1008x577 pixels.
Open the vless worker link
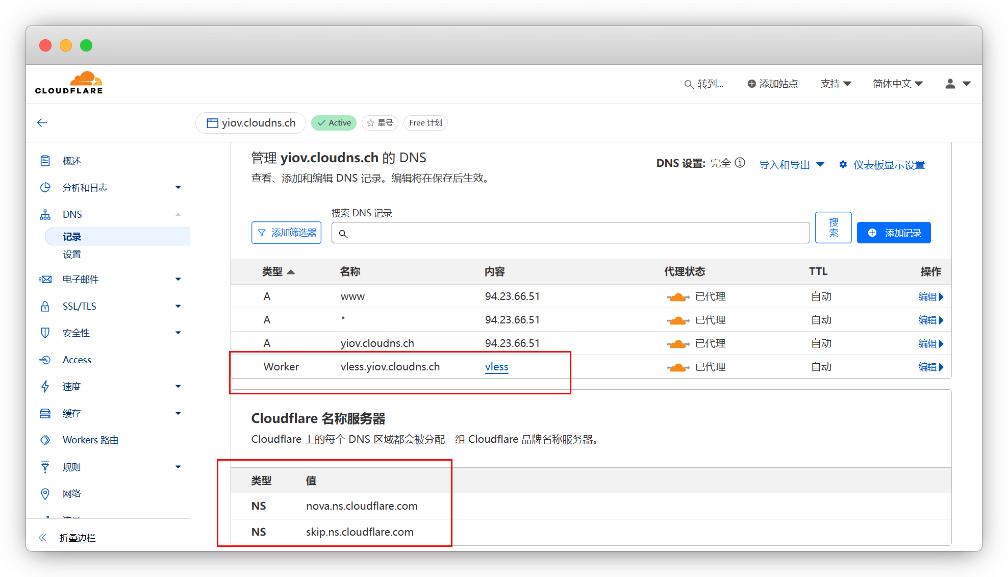tap(496, 367)
